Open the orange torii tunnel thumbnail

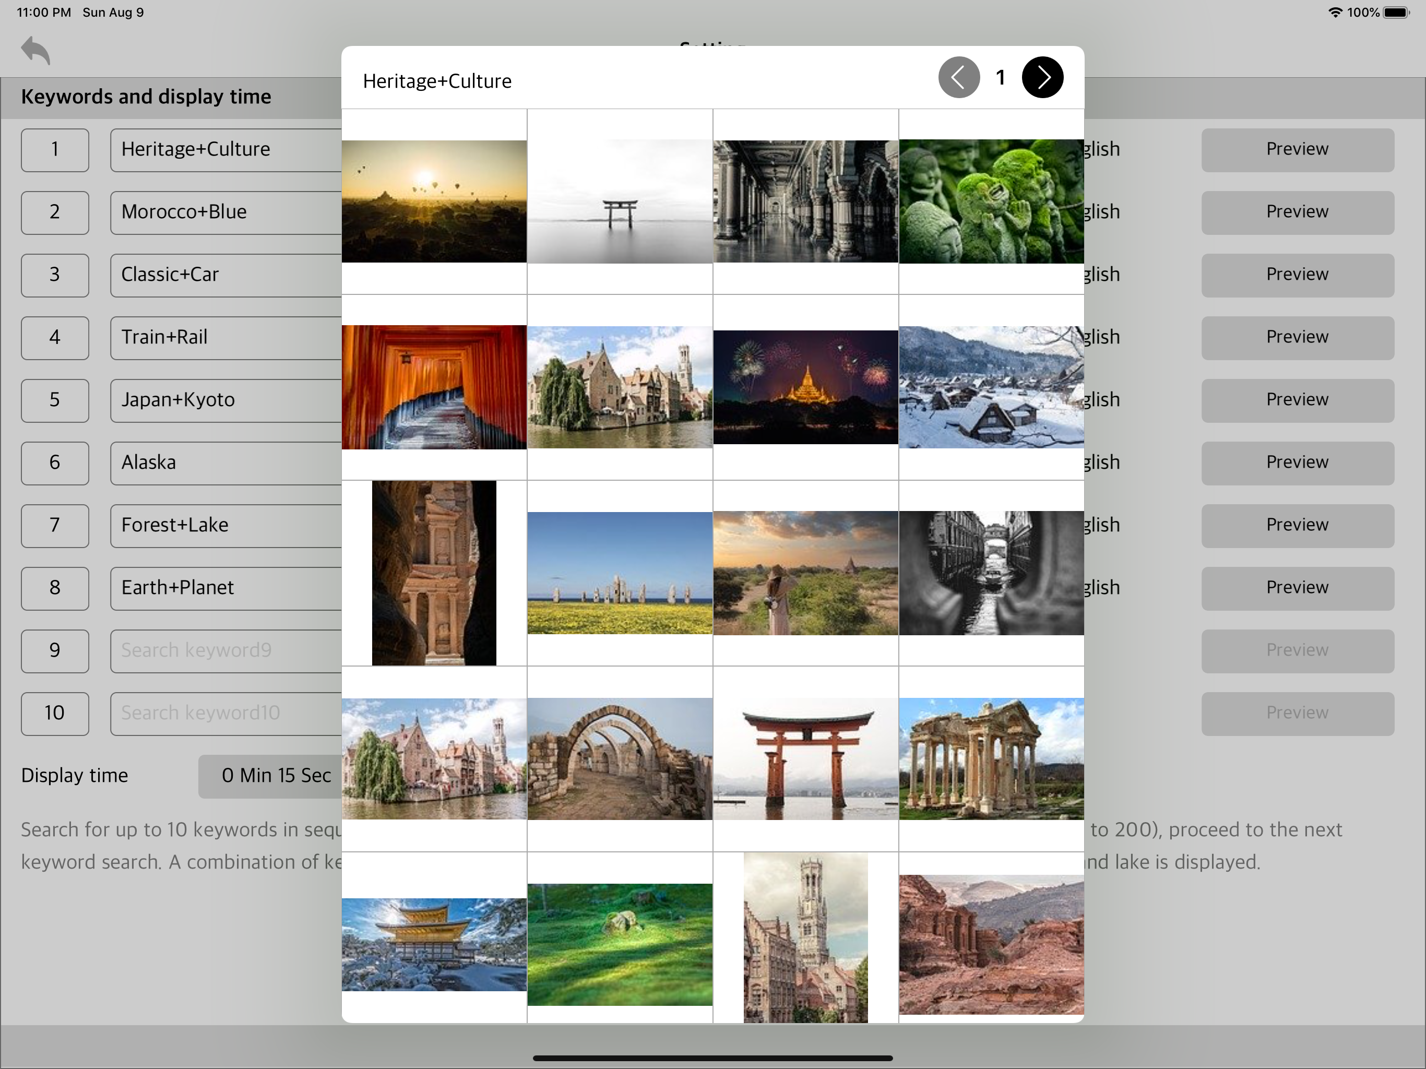[x=434, y=387]
